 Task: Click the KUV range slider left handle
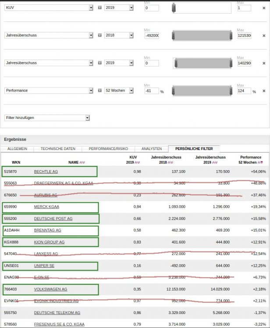[174, 8]
